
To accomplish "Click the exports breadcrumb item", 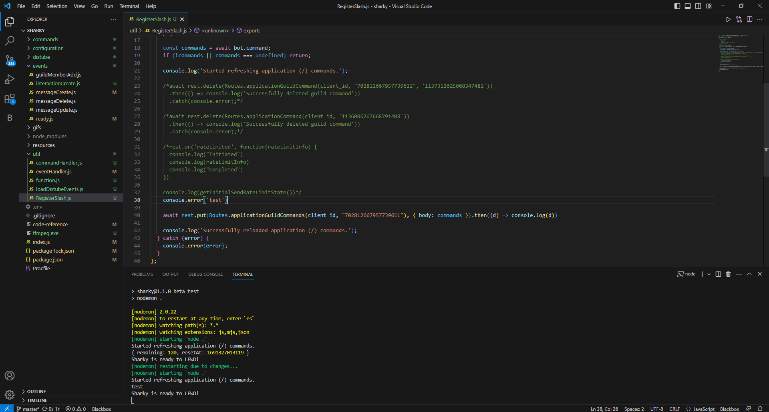I will click(248, 30).
